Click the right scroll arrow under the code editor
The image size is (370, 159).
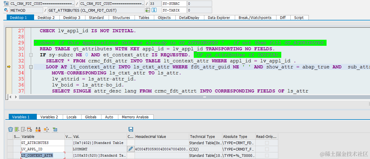click(16, 97)
